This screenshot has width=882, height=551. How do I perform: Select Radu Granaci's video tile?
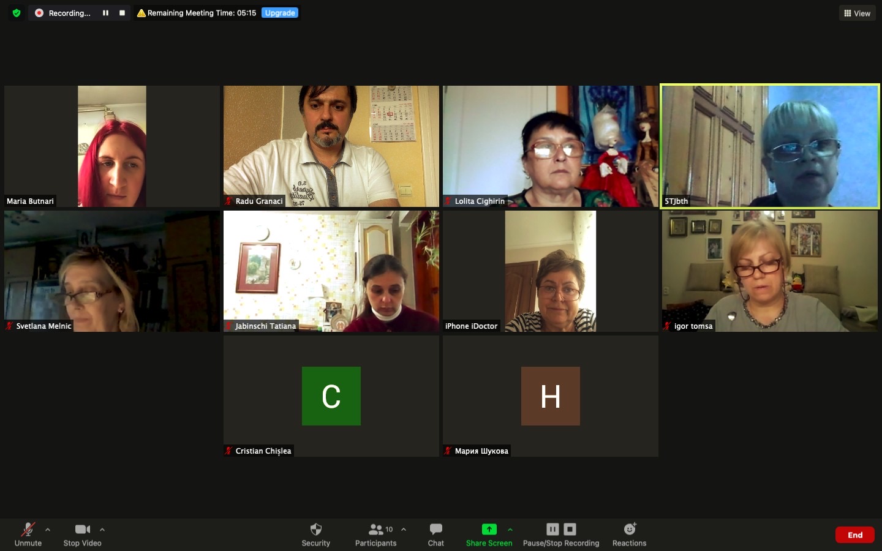331,146
